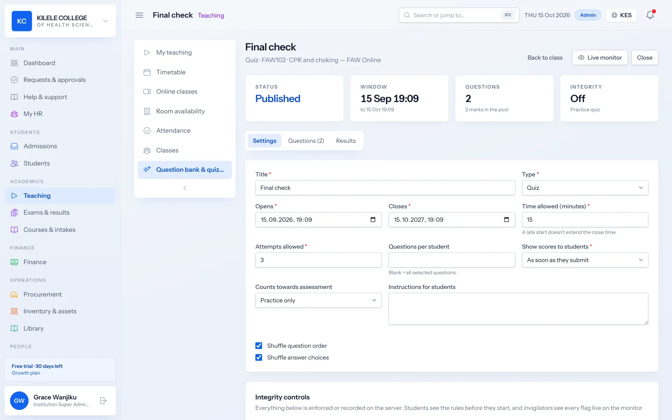
Task: Click the Back to class link
Action: coord(545,58)
